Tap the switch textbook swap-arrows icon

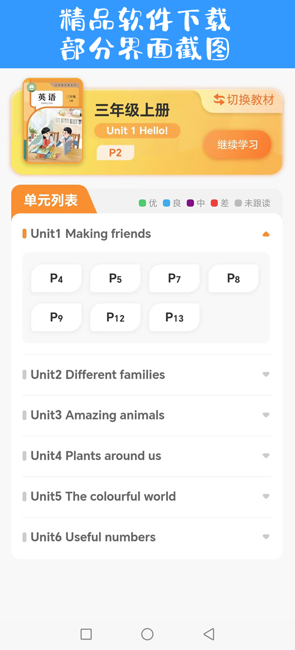[x=219, y=100]
